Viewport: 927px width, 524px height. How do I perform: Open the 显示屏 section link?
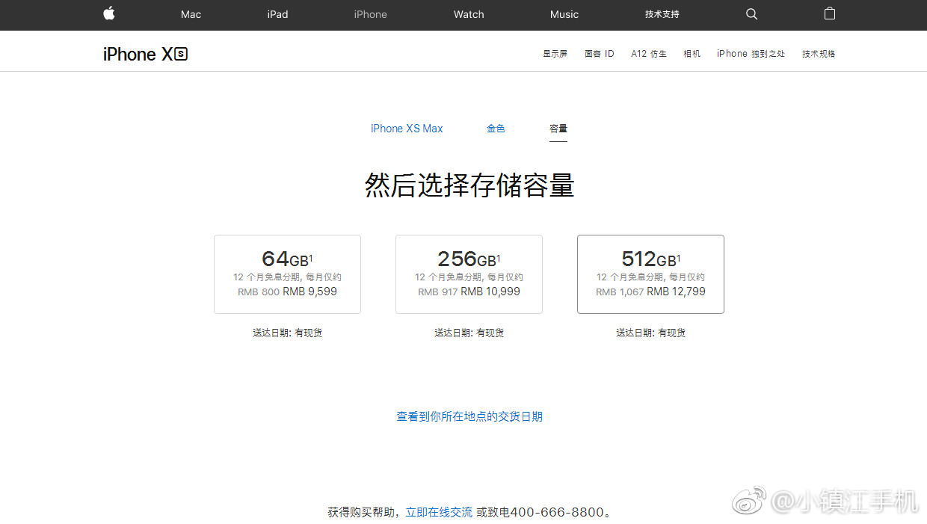[555, 54]
